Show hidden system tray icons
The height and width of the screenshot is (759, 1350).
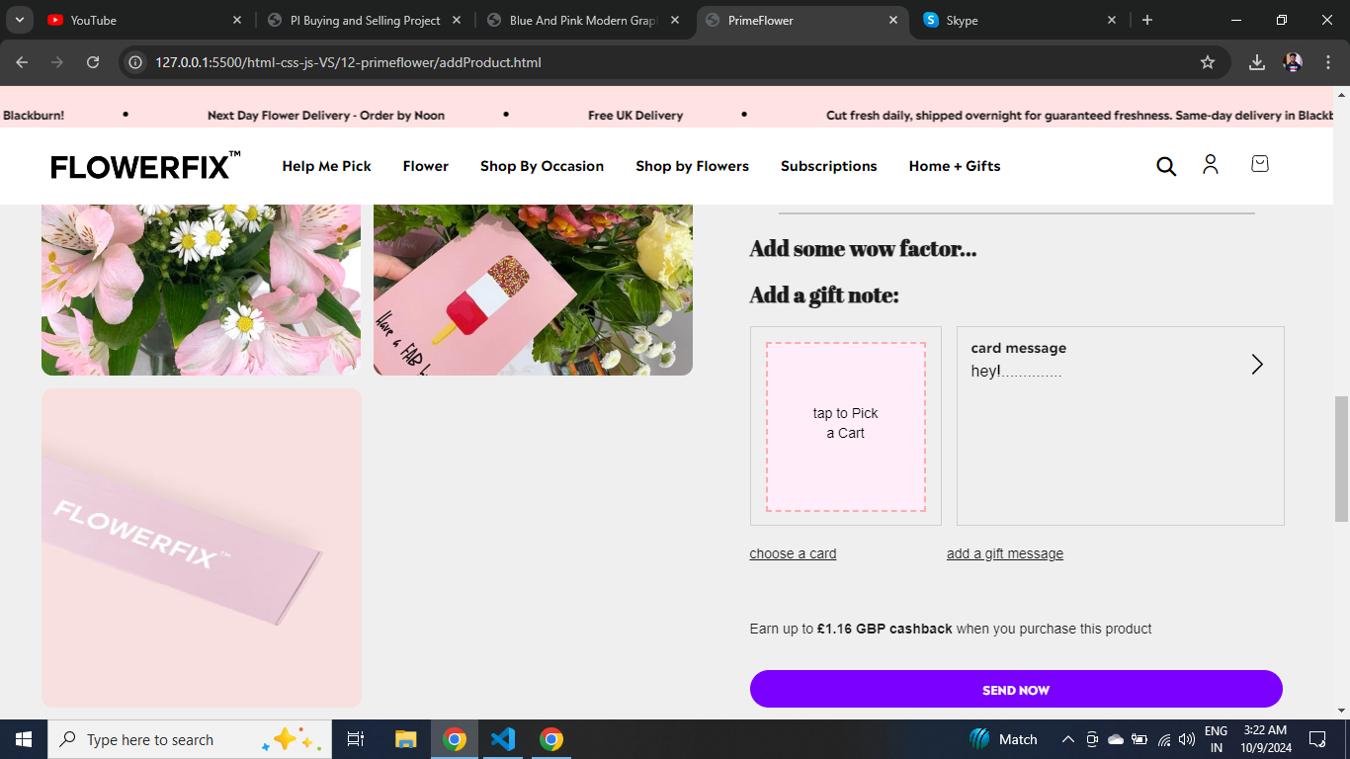point(1068,739)
